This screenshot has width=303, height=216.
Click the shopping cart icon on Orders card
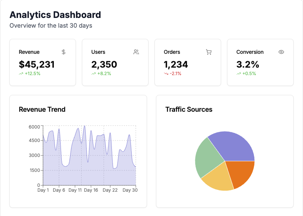(x=208, y=52)
